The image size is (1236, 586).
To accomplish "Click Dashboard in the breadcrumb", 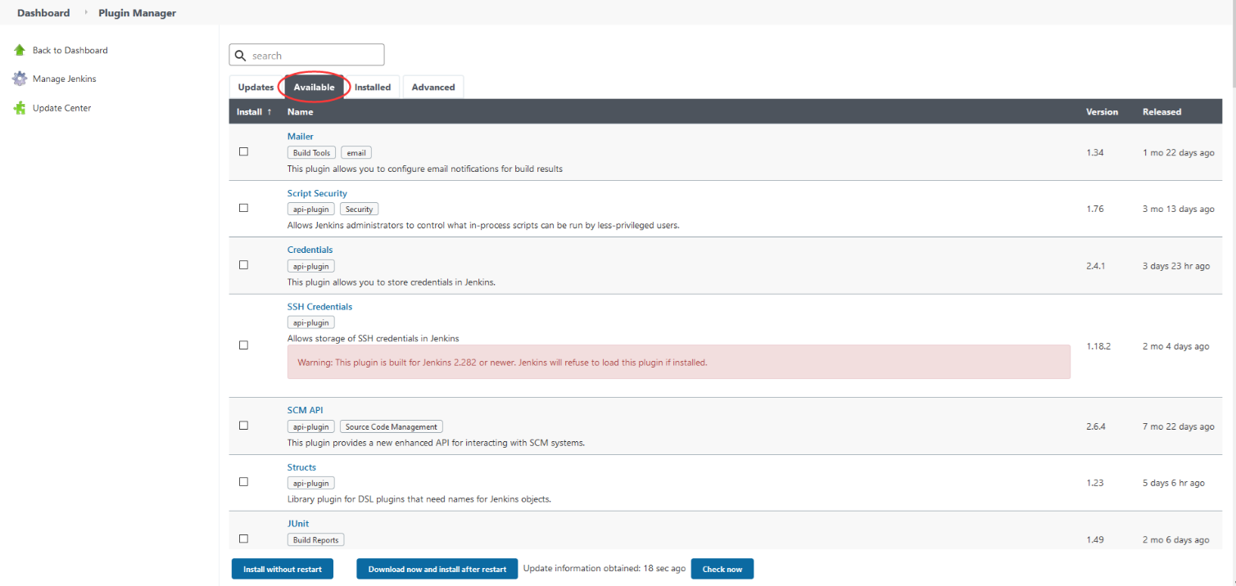I will click(43, 13).
